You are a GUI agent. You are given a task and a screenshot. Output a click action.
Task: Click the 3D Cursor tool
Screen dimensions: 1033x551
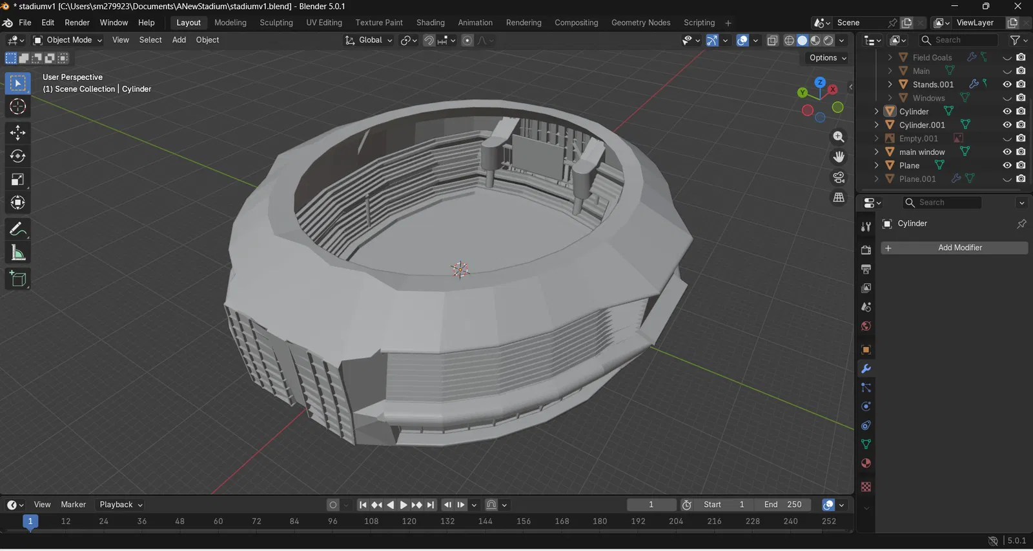[x=17, y=106]
